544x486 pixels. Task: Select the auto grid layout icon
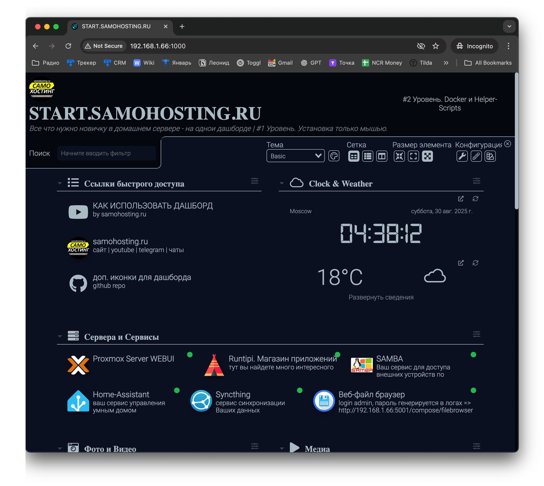(353, 156)
